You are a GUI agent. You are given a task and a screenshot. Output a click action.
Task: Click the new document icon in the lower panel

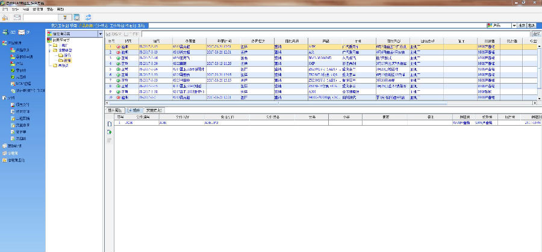click(x=109, y=124)
